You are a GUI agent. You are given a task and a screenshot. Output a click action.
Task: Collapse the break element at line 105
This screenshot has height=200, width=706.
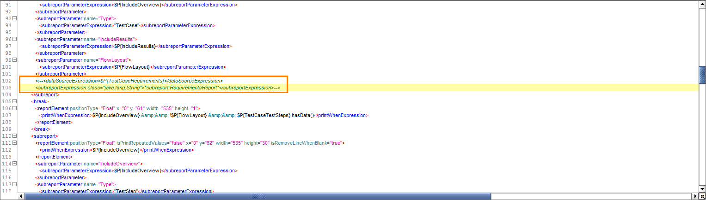pyautogui.click(x=14, y=101)
